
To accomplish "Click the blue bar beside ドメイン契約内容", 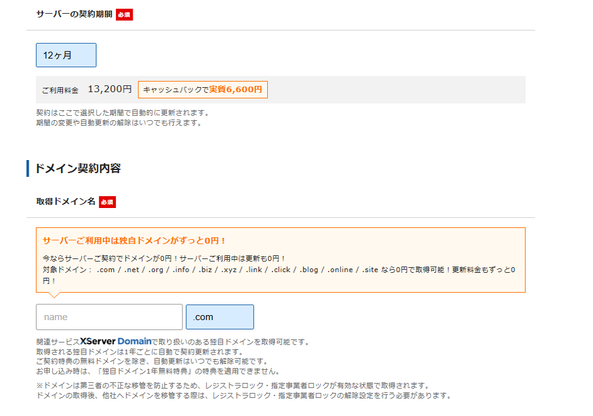I will tap(28, 168).
